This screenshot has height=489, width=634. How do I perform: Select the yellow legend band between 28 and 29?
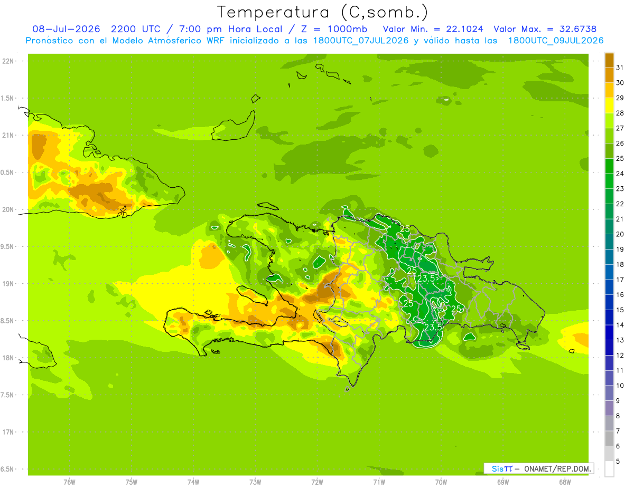(609, 106)
